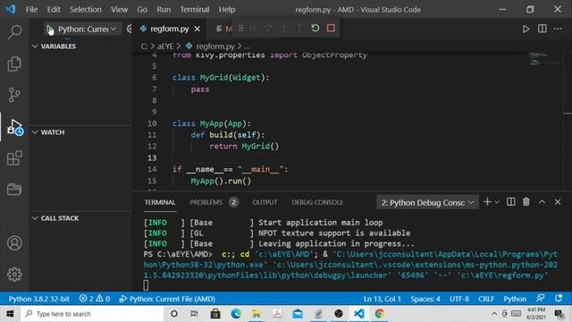Viewport: 572px width, 322px height.
Task: Click the aEYE breadcrumb folder
Action: 165,47
